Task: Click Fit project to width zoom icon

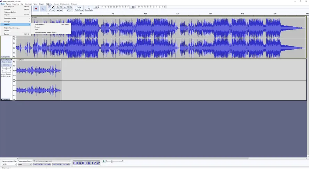Action: pos(68,7)
